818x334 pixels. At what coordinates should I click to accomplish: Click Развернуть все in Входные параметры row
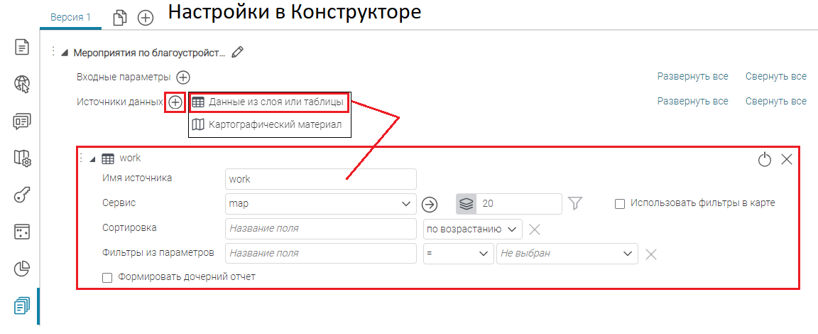tap(692, 77)
